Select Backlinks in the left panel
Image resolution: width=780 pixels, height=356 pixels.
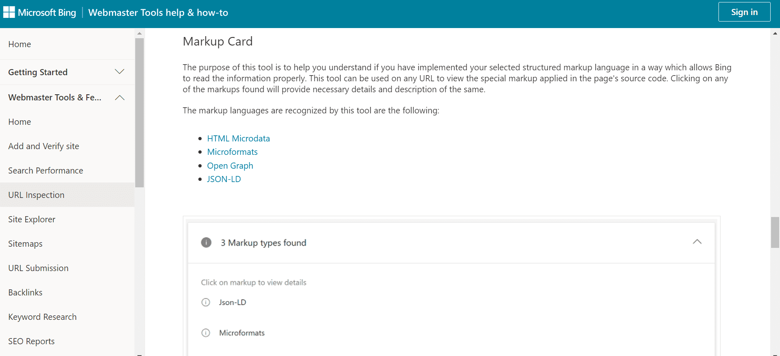[x=25, y=292]
